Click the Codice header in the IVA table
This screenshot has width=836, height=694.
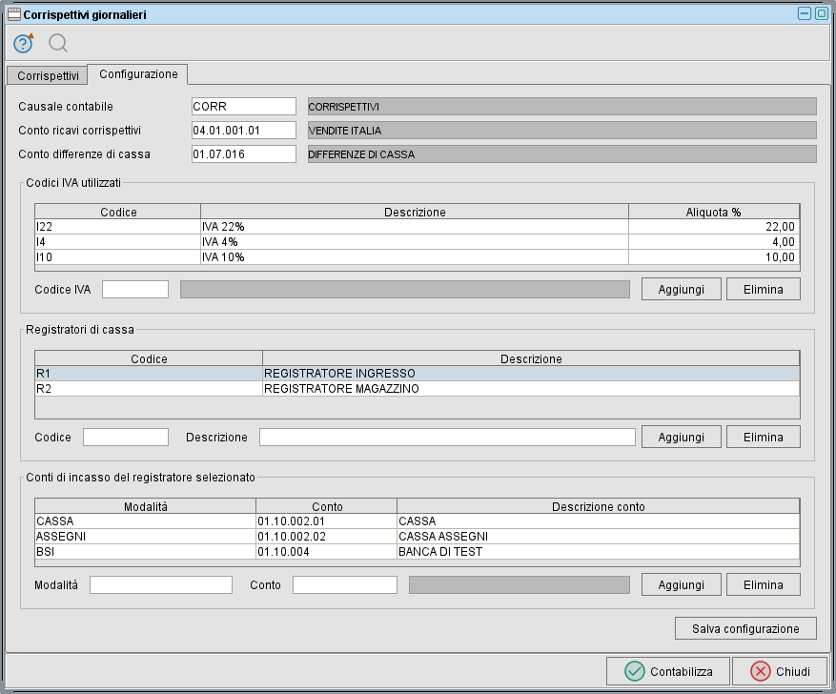click(x=118, y=212)
